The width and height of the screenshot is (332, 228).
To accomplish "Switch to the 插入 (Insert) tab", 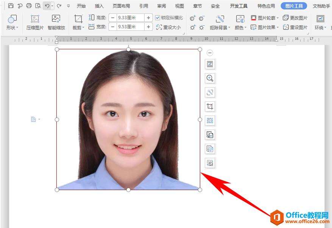I will [99, 6].
